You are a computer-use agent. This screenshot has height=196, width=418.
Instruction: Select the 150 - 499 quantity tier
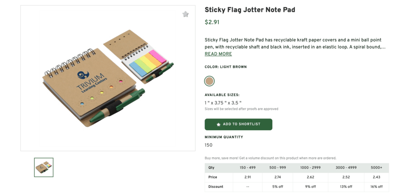point(248,168)
